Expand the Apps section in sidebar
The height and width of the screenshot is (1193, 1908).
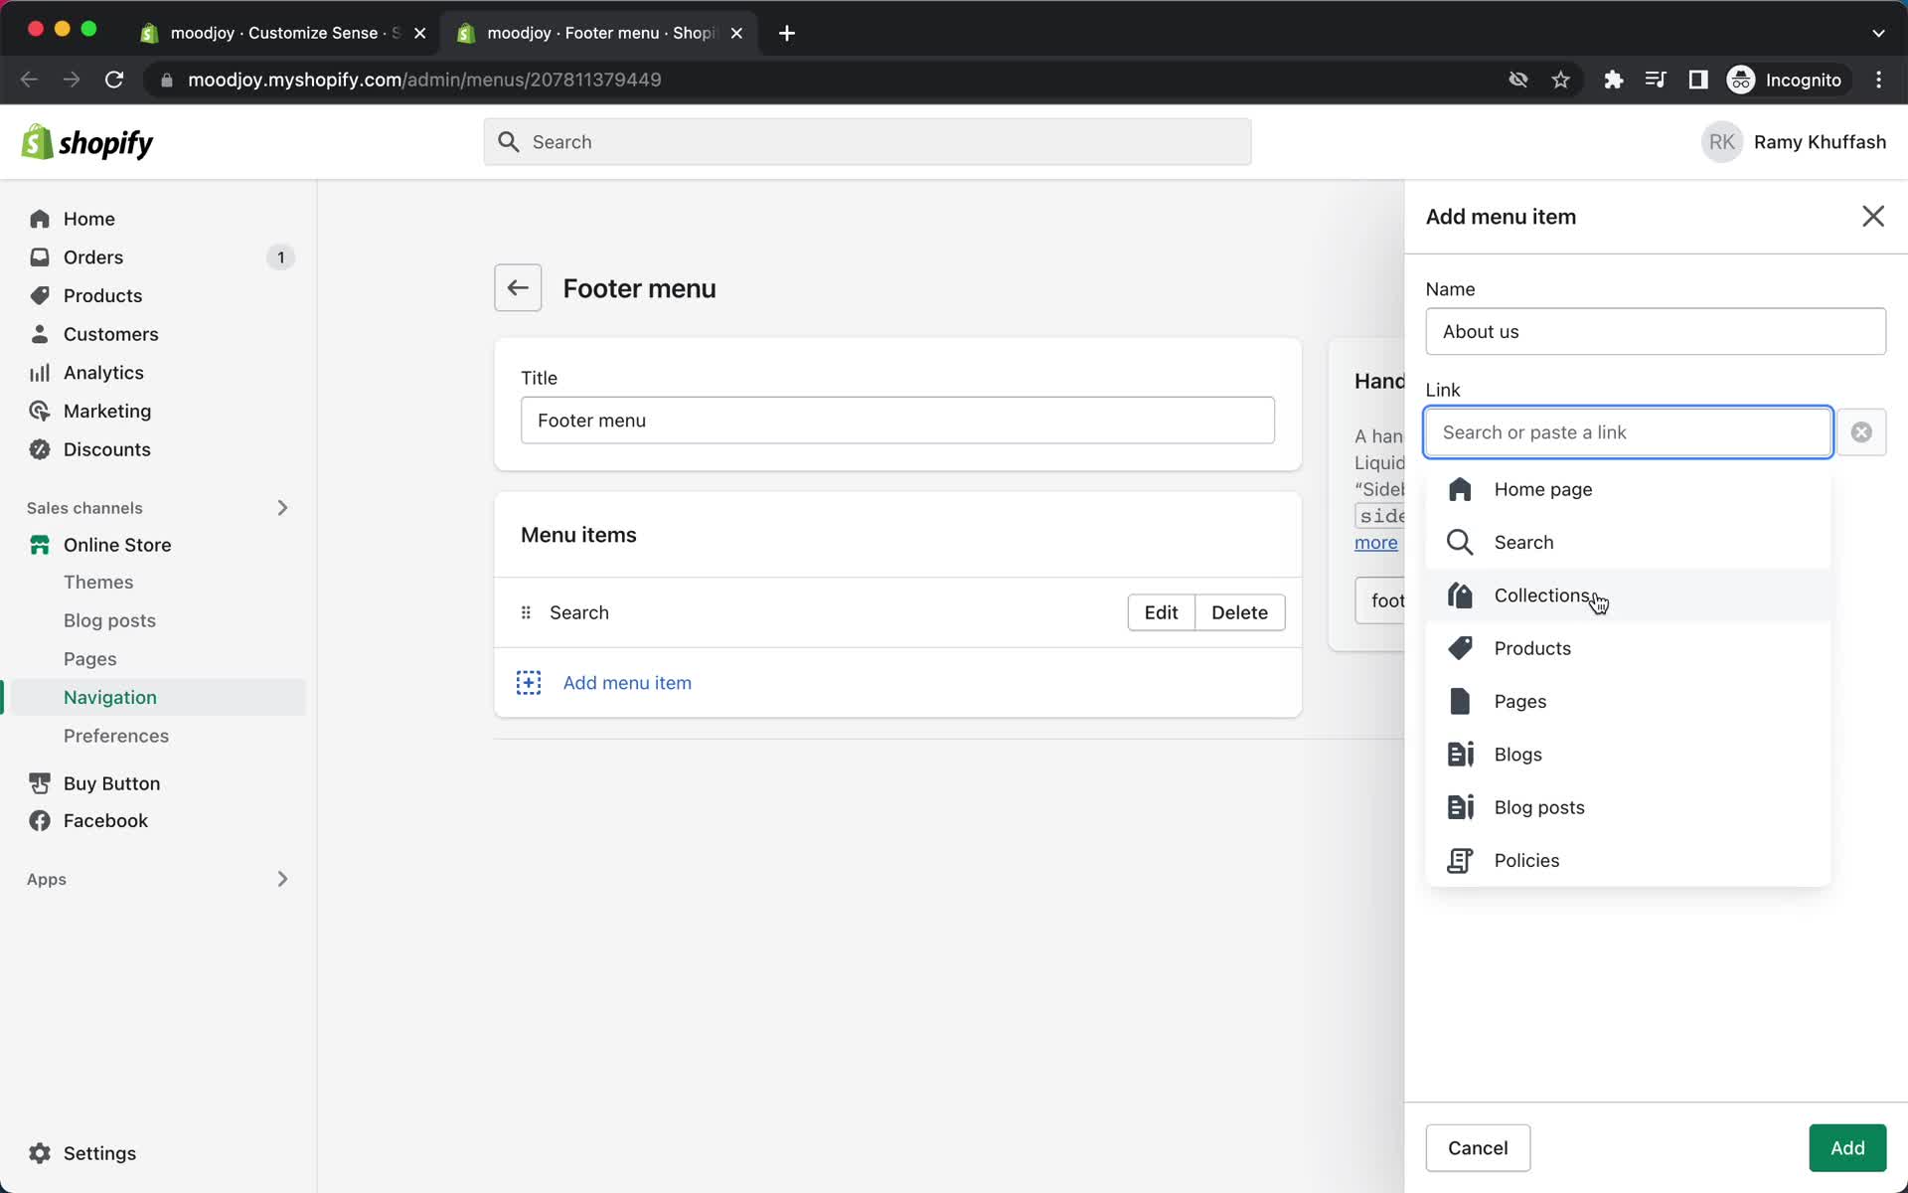click(281, 878)
